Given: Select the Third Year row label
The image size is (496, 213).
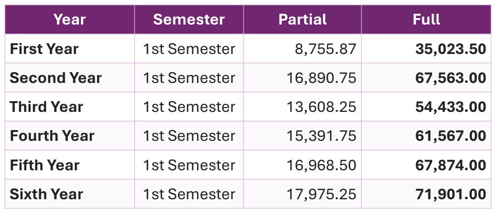Looking at the screenshot, I should 47,107.
